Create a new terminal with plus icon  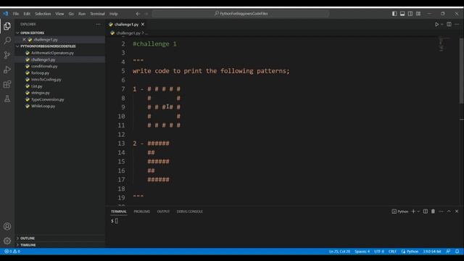tap(413, 211)
